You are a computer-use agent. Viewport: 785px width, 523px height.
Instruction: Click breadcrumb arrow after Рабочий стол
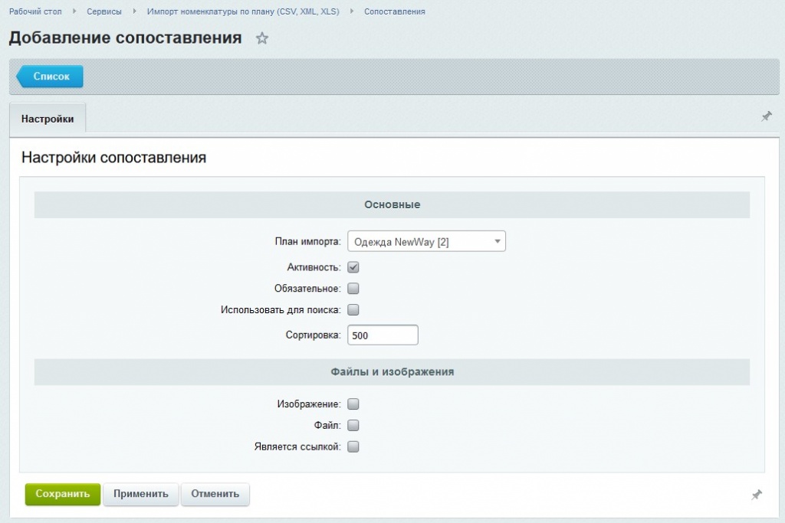click(x=74, y=11)
